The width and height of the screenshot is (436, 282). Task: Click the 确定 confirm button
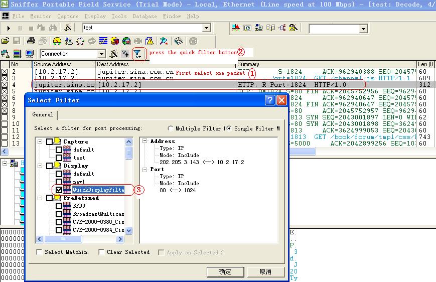(x=225, y=271)
